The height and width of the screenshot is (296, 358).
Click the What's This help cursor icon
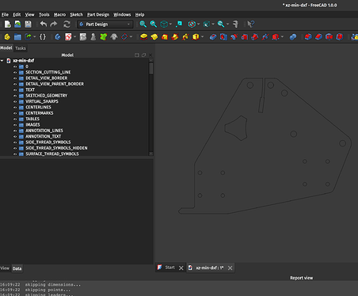(250, 25)
